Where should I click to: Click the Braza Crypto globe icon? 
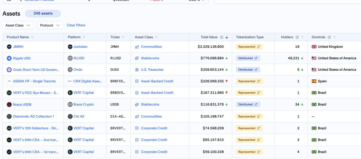(x=70, y=104)
